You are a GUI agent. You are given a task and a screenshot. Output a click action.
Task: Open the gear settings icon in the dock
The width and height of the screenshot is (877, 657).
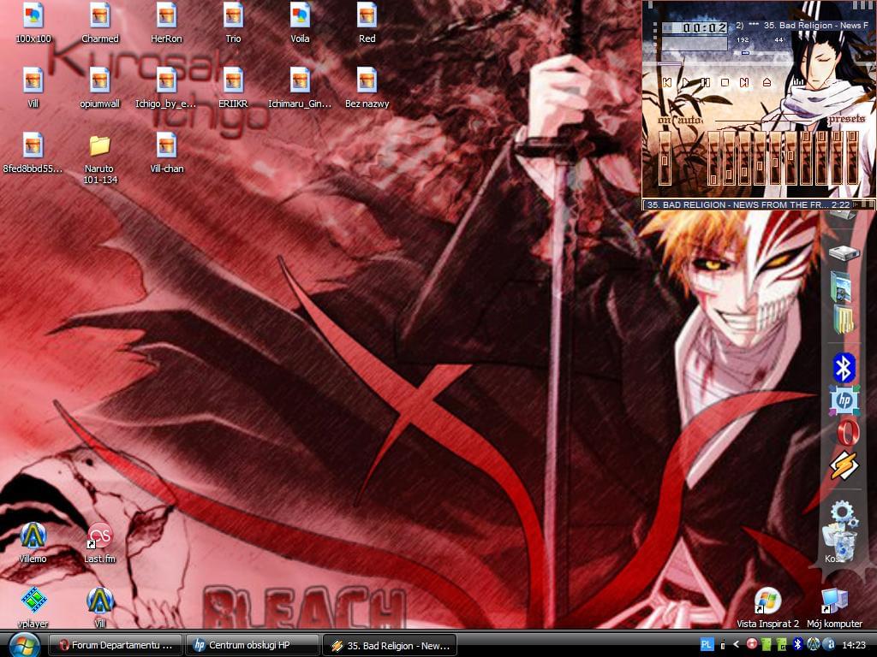pos(843,514)
